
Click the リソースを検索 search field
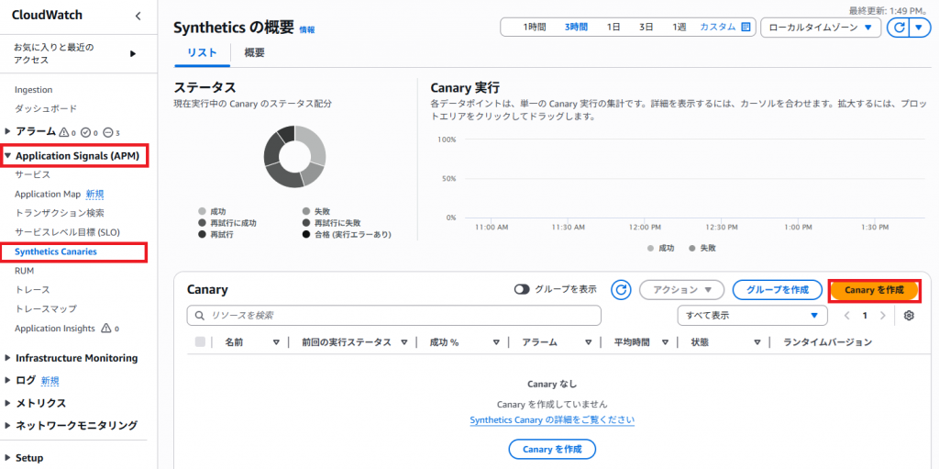[x=394, y=316]
